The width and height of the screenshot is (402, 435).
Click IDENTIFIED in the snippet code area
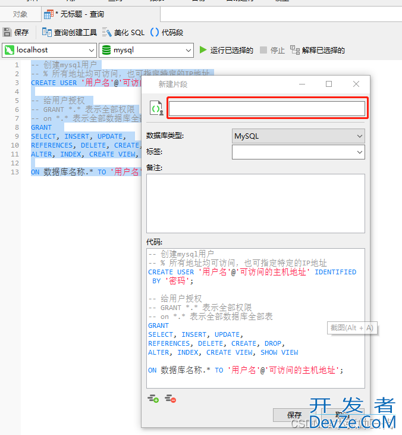pyautogui.click(x=335, y=272)
